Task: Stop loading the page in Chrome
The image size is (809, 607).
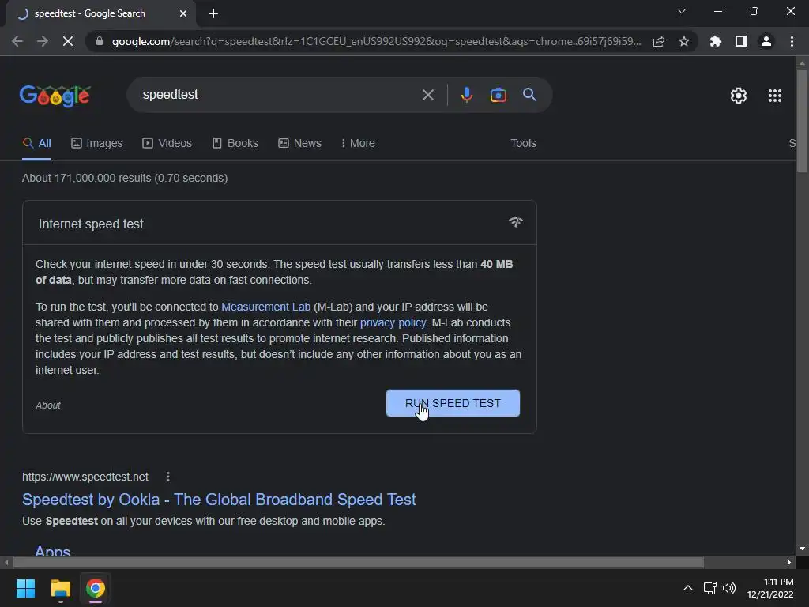Action: [x=68, y=41]
